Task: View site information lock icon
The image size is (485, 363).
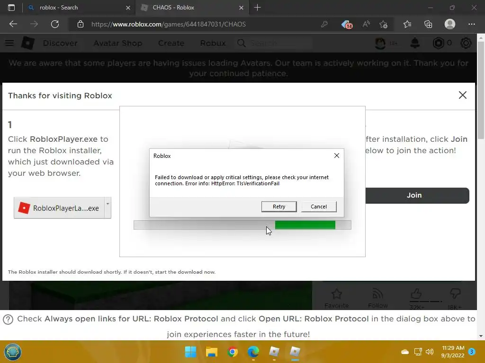Action: point(81,24)
